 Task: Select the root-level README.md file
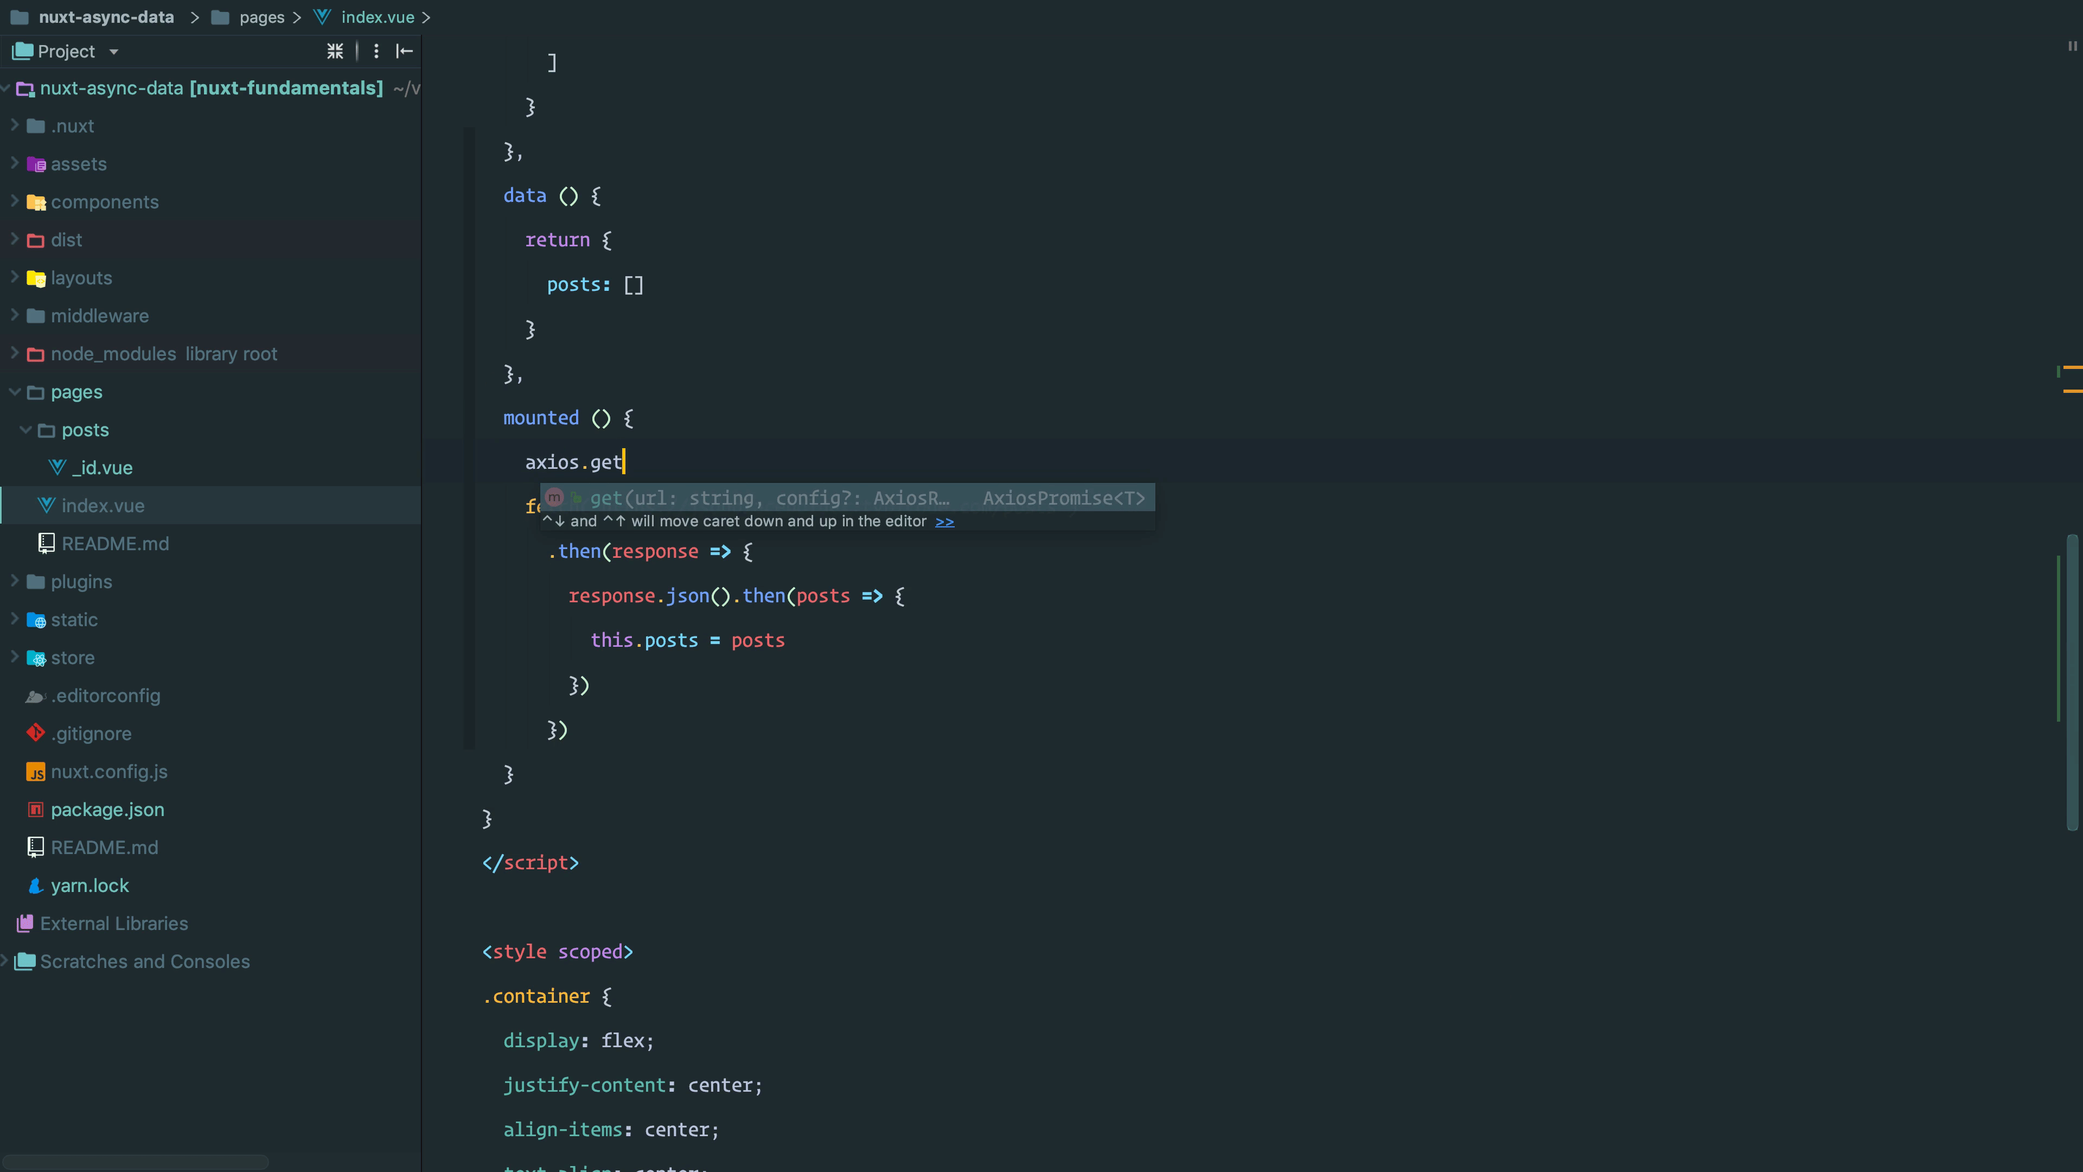coord(104,848)
